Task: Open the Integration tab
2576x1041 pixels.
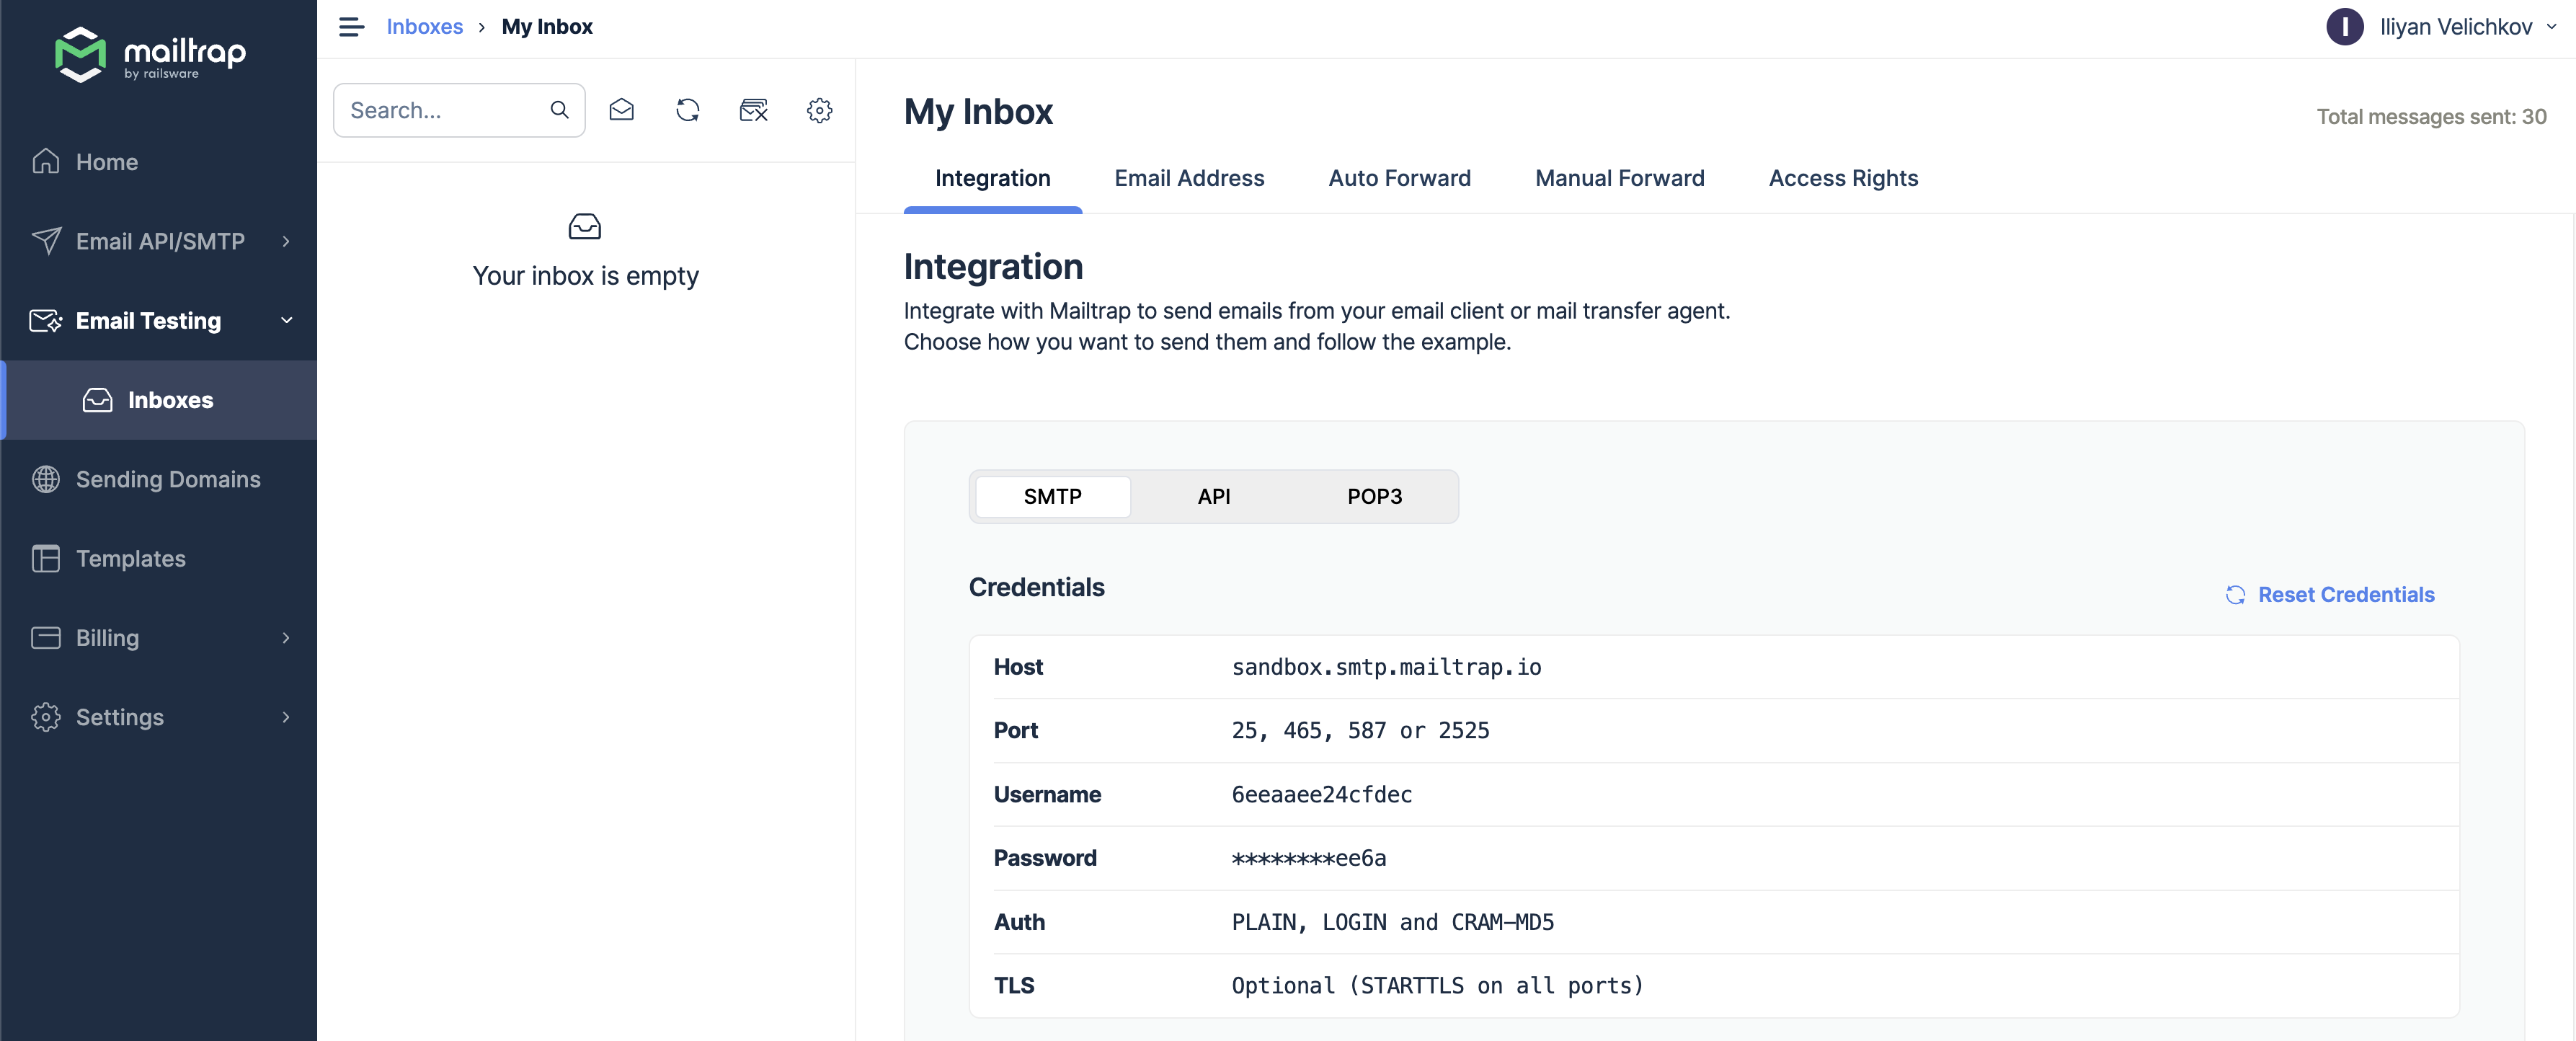Action: click(x=993, y=178)
